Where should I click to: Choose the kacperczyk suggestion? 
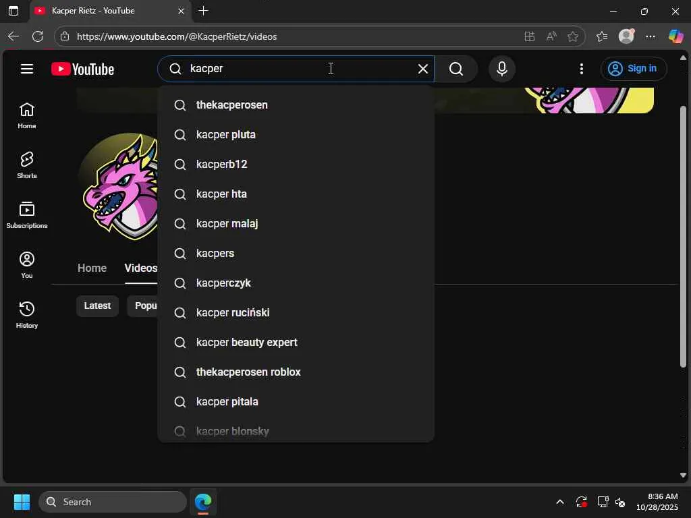point(296,283)
